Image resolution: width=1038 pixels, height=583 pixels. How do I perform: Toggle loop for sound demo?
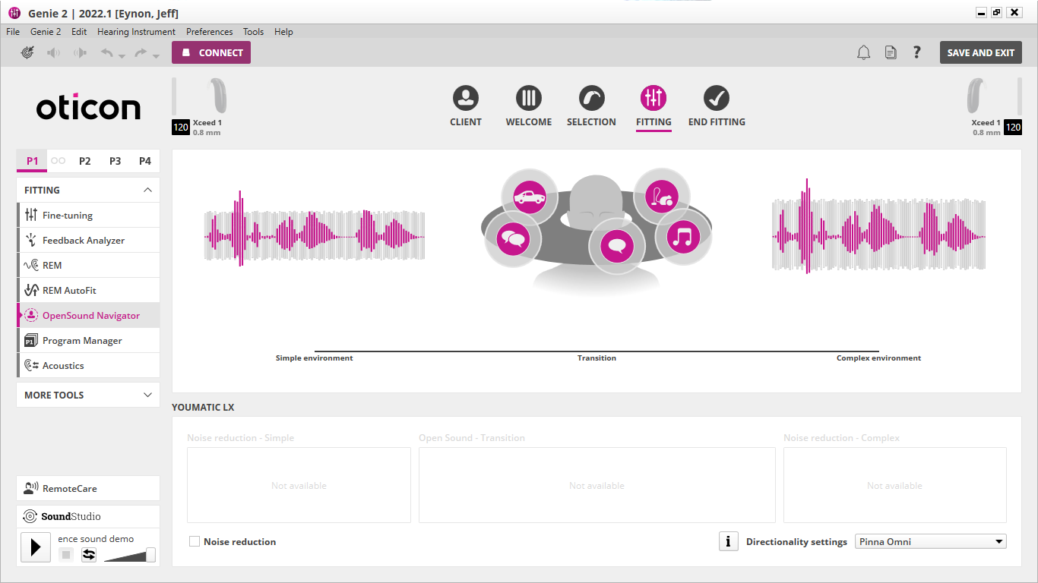click(89, 555)
